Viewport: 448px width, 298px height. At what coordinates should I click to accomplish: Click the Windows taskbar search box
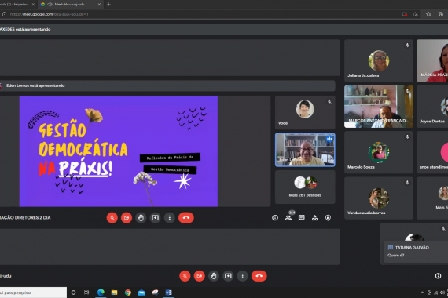pyautogui.click(x=33, y=293)
